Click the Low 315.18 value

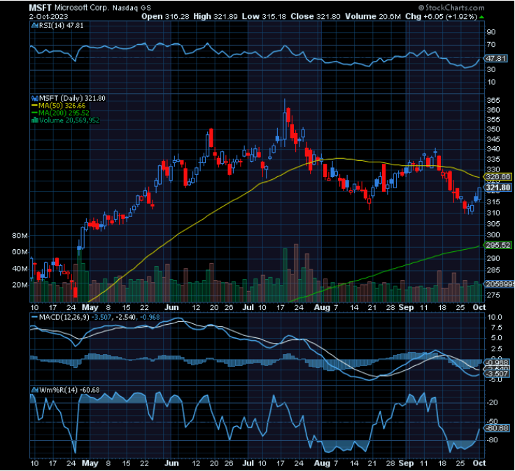pyautogui.click(x=264, y=16)
